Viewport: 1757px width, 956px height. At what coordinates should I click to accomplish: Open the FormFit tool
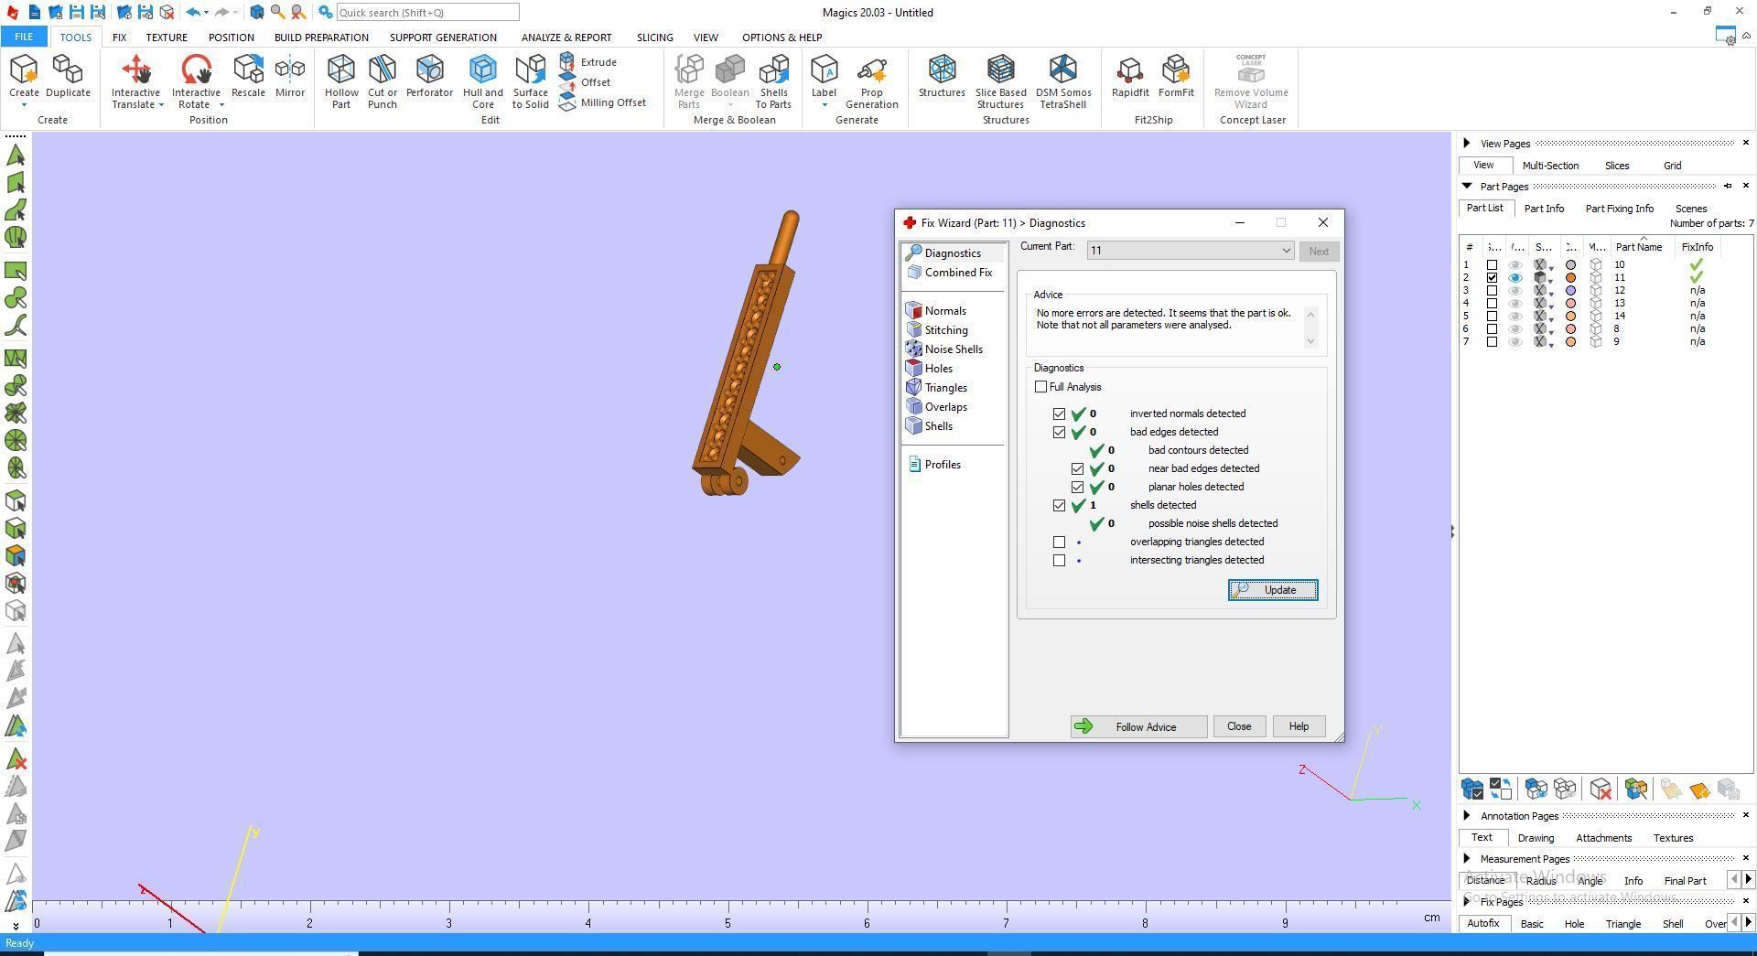coord(1176,77)
